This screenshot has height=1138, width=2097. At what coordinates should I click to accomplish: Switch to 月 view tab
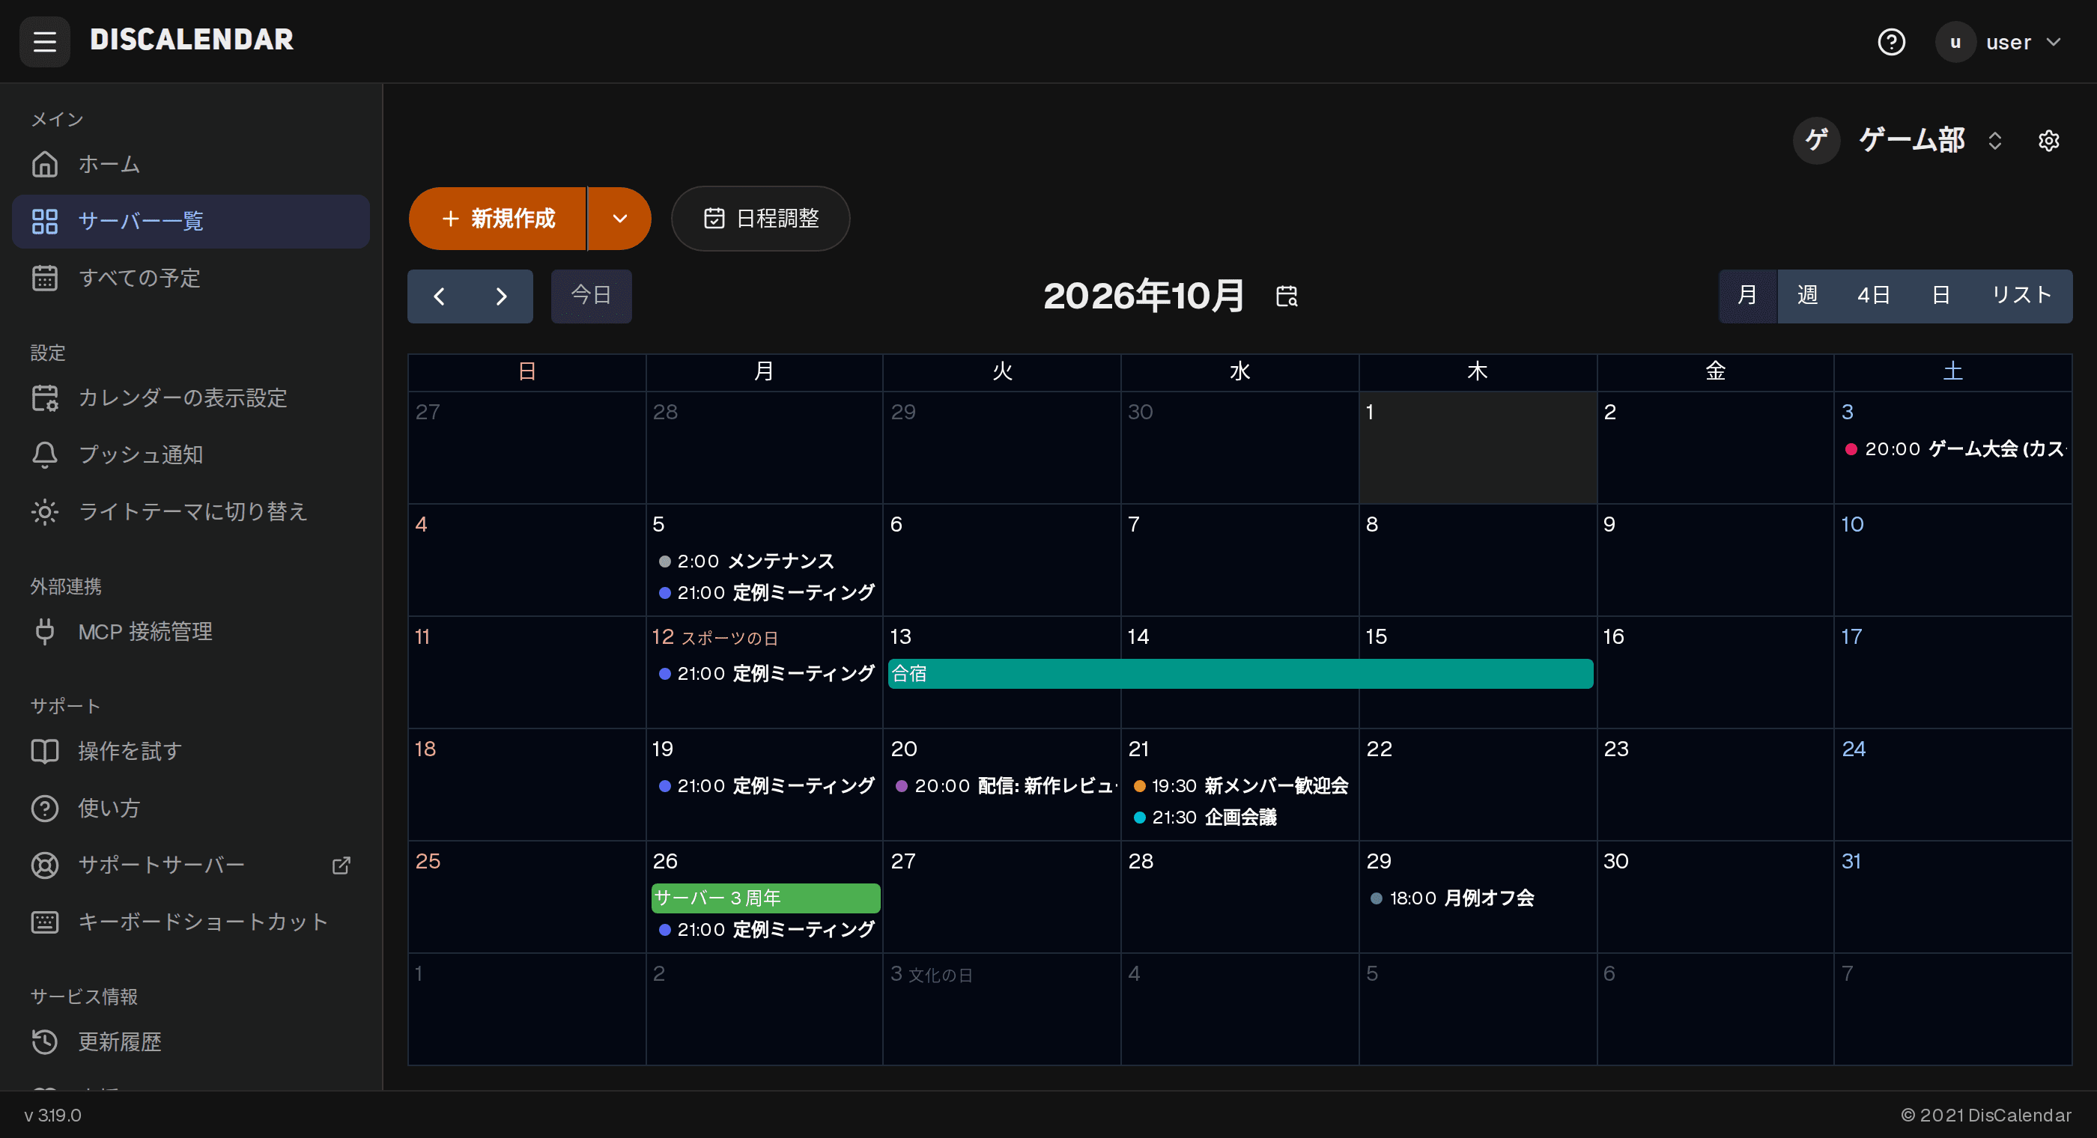pos(1747,296)
